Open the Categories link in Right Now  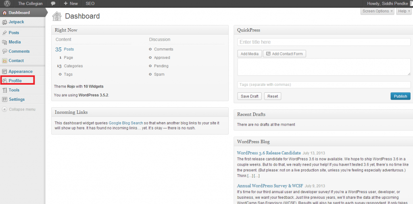tap(73, 66)
